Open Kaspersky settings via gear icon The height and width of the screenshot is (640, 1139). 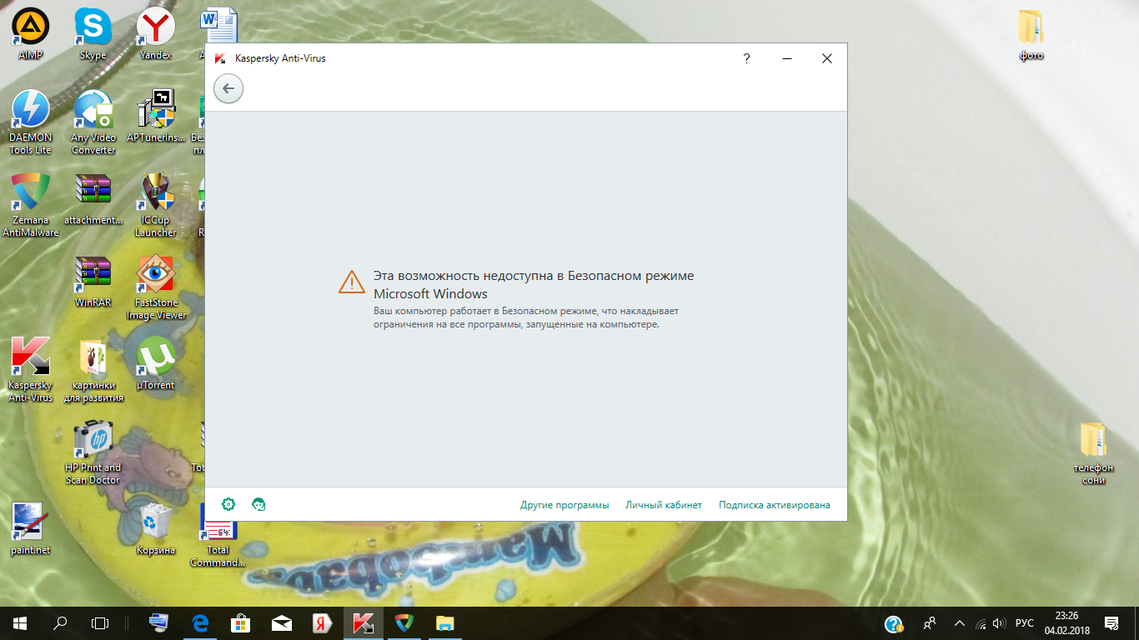click(x=228, y=504)
